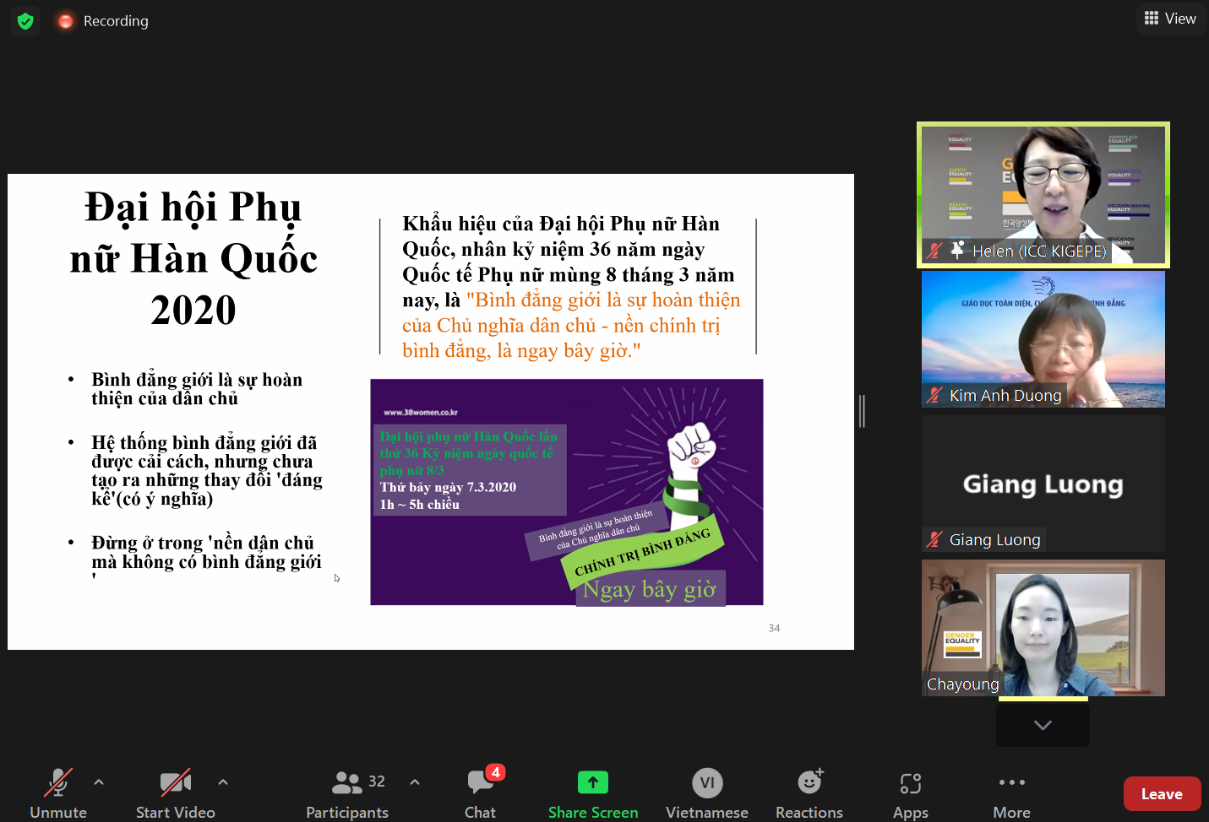Open the View layout menu

pyautogui.click(x=1170, y=19)
